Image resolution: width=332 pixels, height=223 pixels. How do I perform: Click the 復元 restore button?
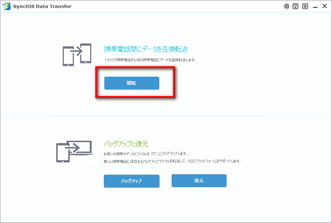[199, 181]
